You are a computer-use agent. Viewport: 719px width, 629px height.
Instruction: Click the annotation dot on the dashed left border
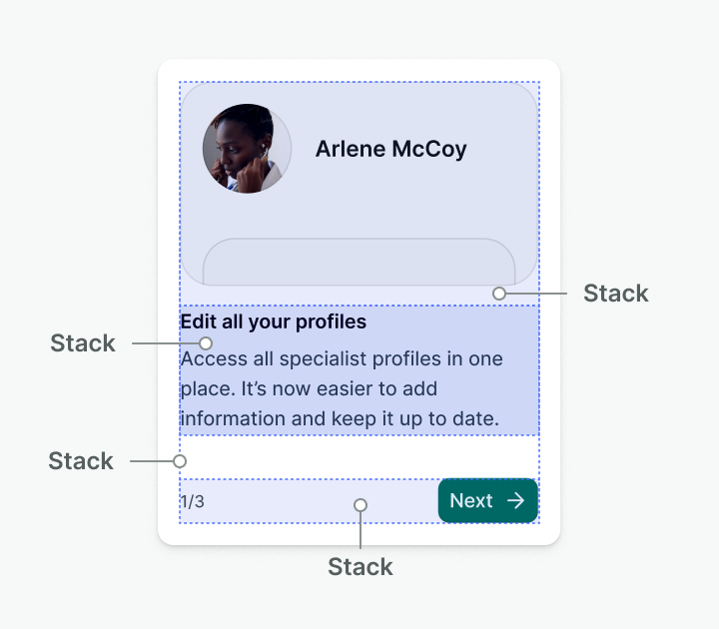coord(180,461)
